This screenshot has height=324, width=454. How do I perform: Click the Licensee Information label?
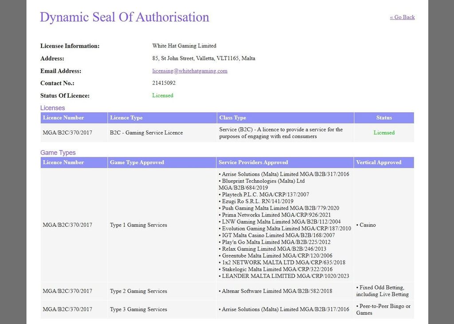pos(70,46)
